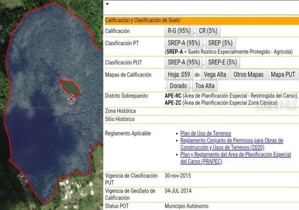Open Plan de Uso de Terrenos link
Viewport: 299px width, 210px height.
coord(206,133)
